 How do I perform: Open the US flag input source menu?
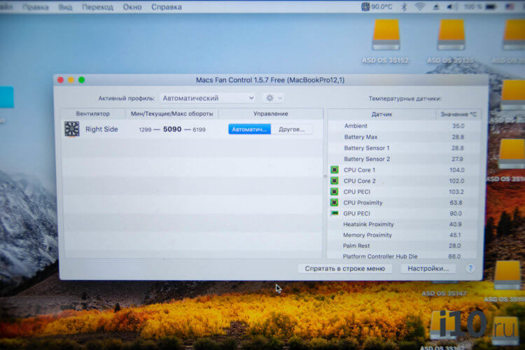coord(510,7)
